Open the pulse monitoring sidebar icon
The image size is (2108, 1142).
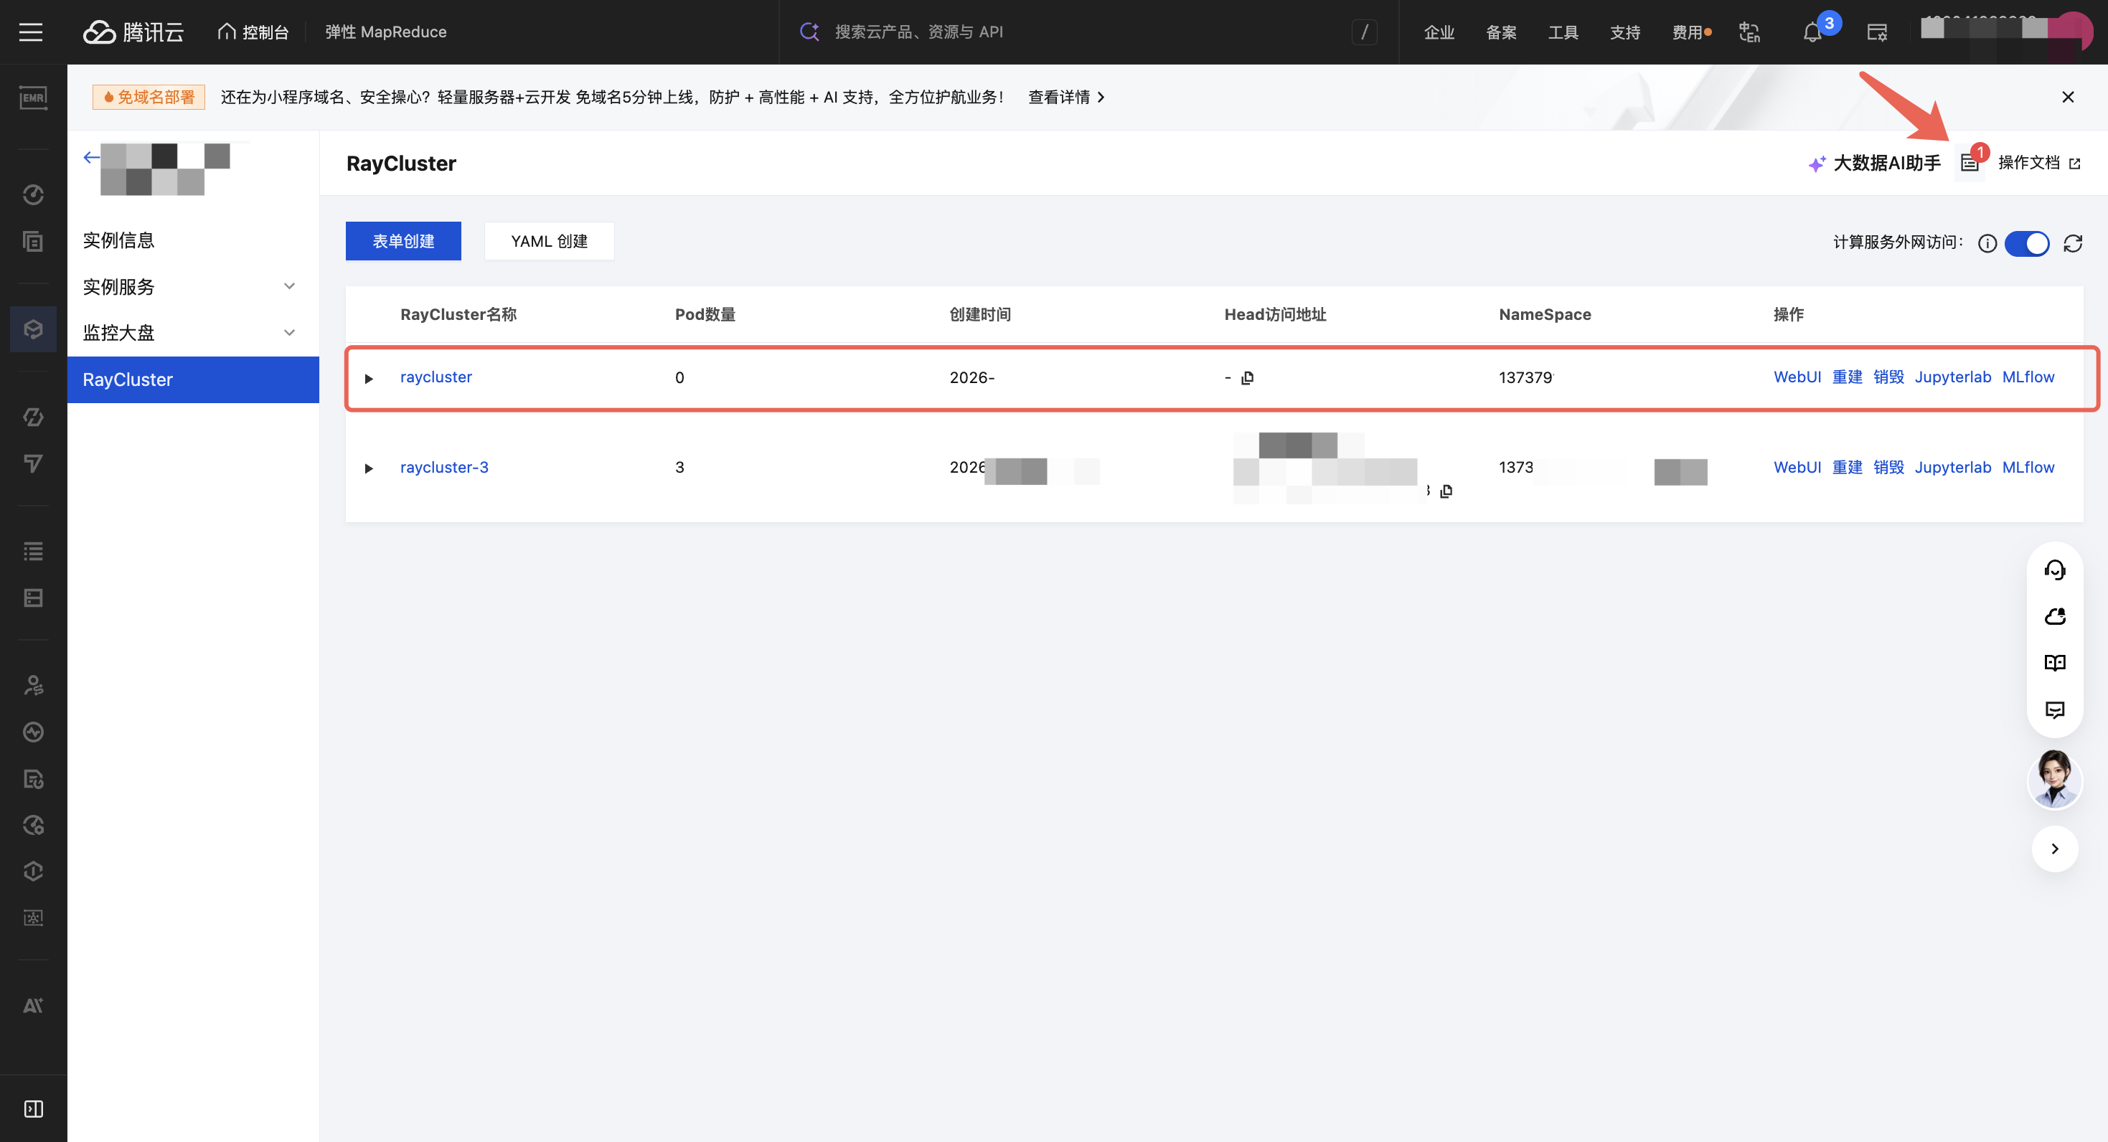pos(34,732)
